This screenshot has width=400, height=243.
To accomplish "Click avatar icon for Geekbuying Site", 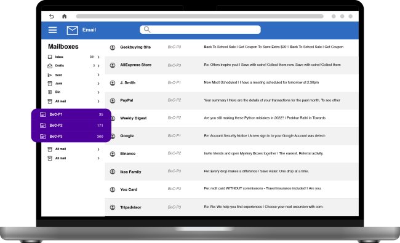I will tap(113, 47).
